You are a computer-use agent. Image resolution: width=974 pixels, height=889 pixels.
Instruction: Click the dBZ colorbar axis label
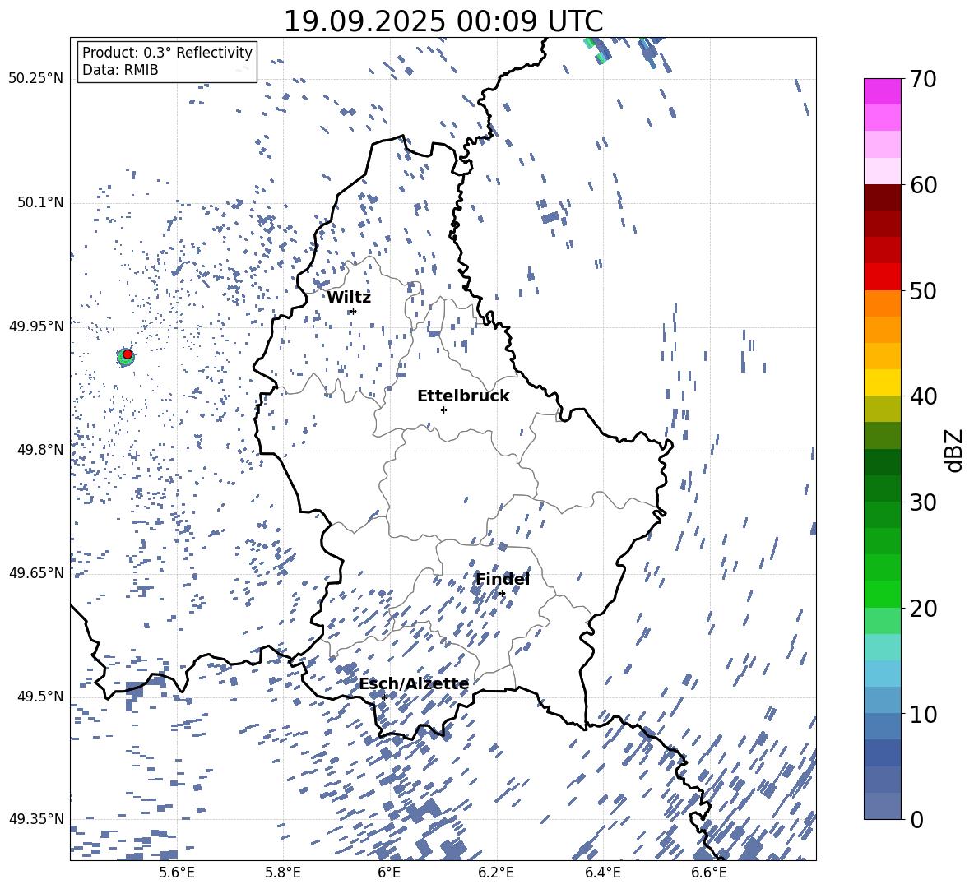pyautogui.click(x=955, y=450)
